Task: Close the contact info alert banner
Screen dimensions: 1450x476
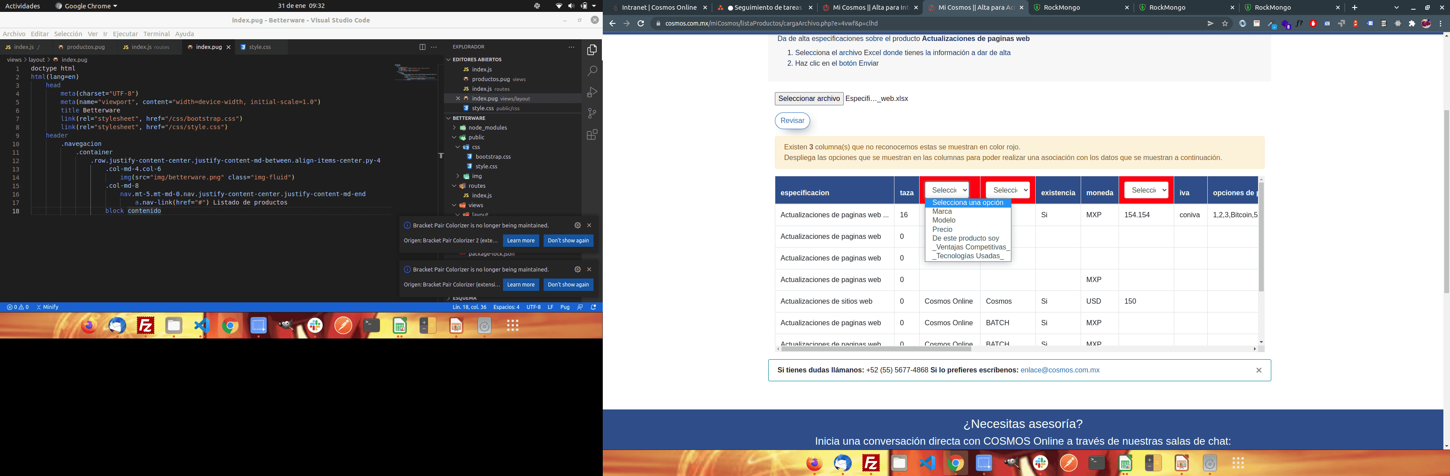Action: [1259, 370]
